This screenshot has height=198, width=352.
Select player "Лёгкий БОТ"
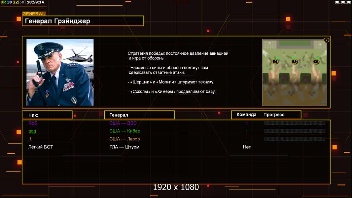(41, 147)
